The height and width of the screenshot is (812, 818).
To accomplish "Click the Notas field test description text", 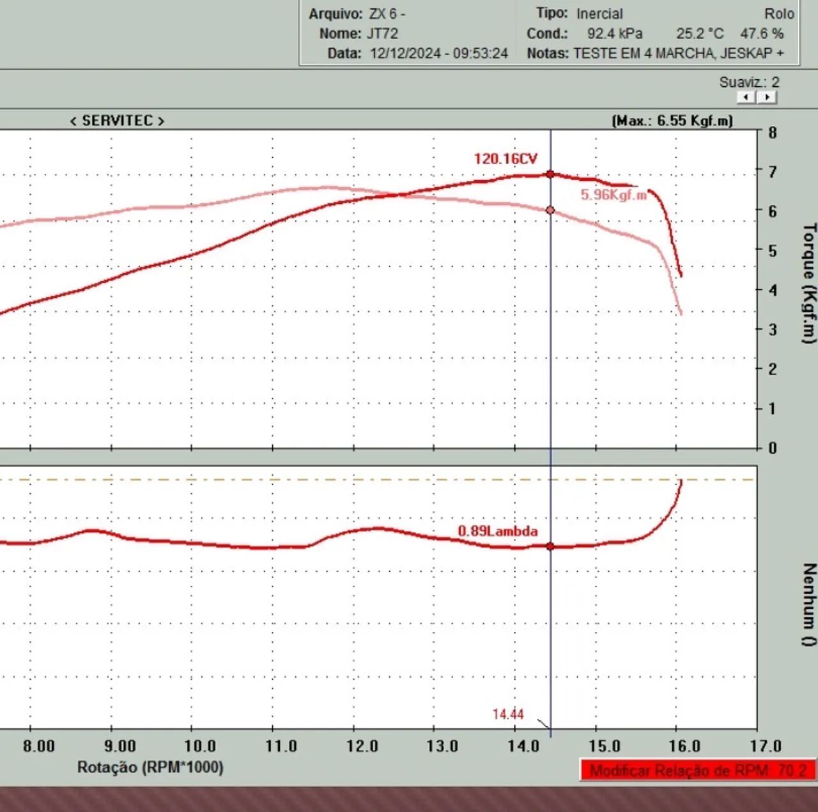I will coord(678,53).
